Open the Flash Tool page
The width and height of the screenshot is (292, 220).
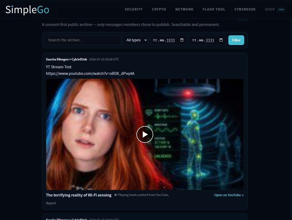click(214, 9)
